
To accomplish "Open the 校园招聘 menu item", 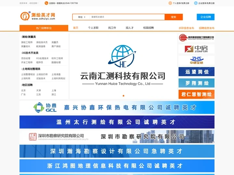I will [149, 28].
